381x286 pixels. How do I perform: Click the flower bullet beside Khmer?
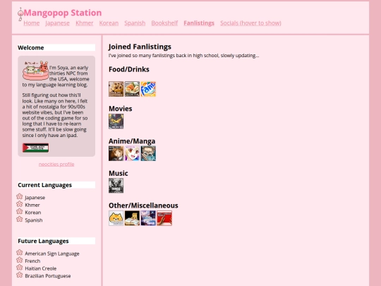20,204
